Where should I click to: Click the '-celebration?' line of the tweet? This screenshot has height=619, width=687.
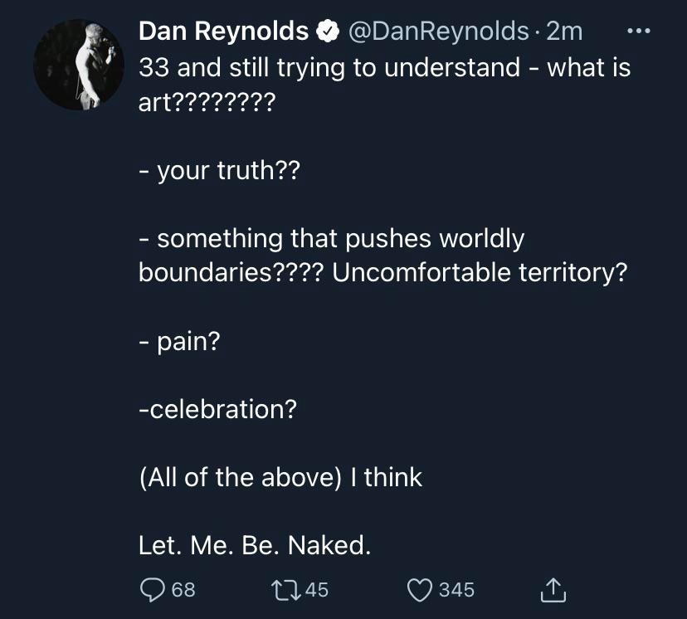(x=220, y=409)
